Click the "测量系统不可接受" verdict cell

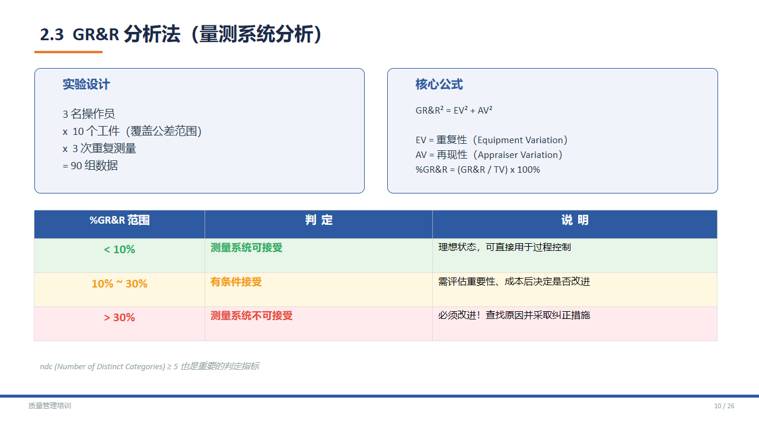click(251, 316)
